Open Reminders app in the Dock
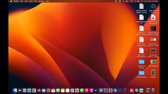The width and height of the screenshot is (168, 94). point(67,91)
